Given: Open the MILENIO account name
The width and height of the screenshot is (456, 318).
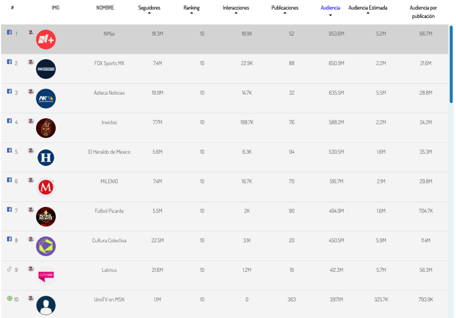Looking at the screenshot, I should click(x=109, y=181).
